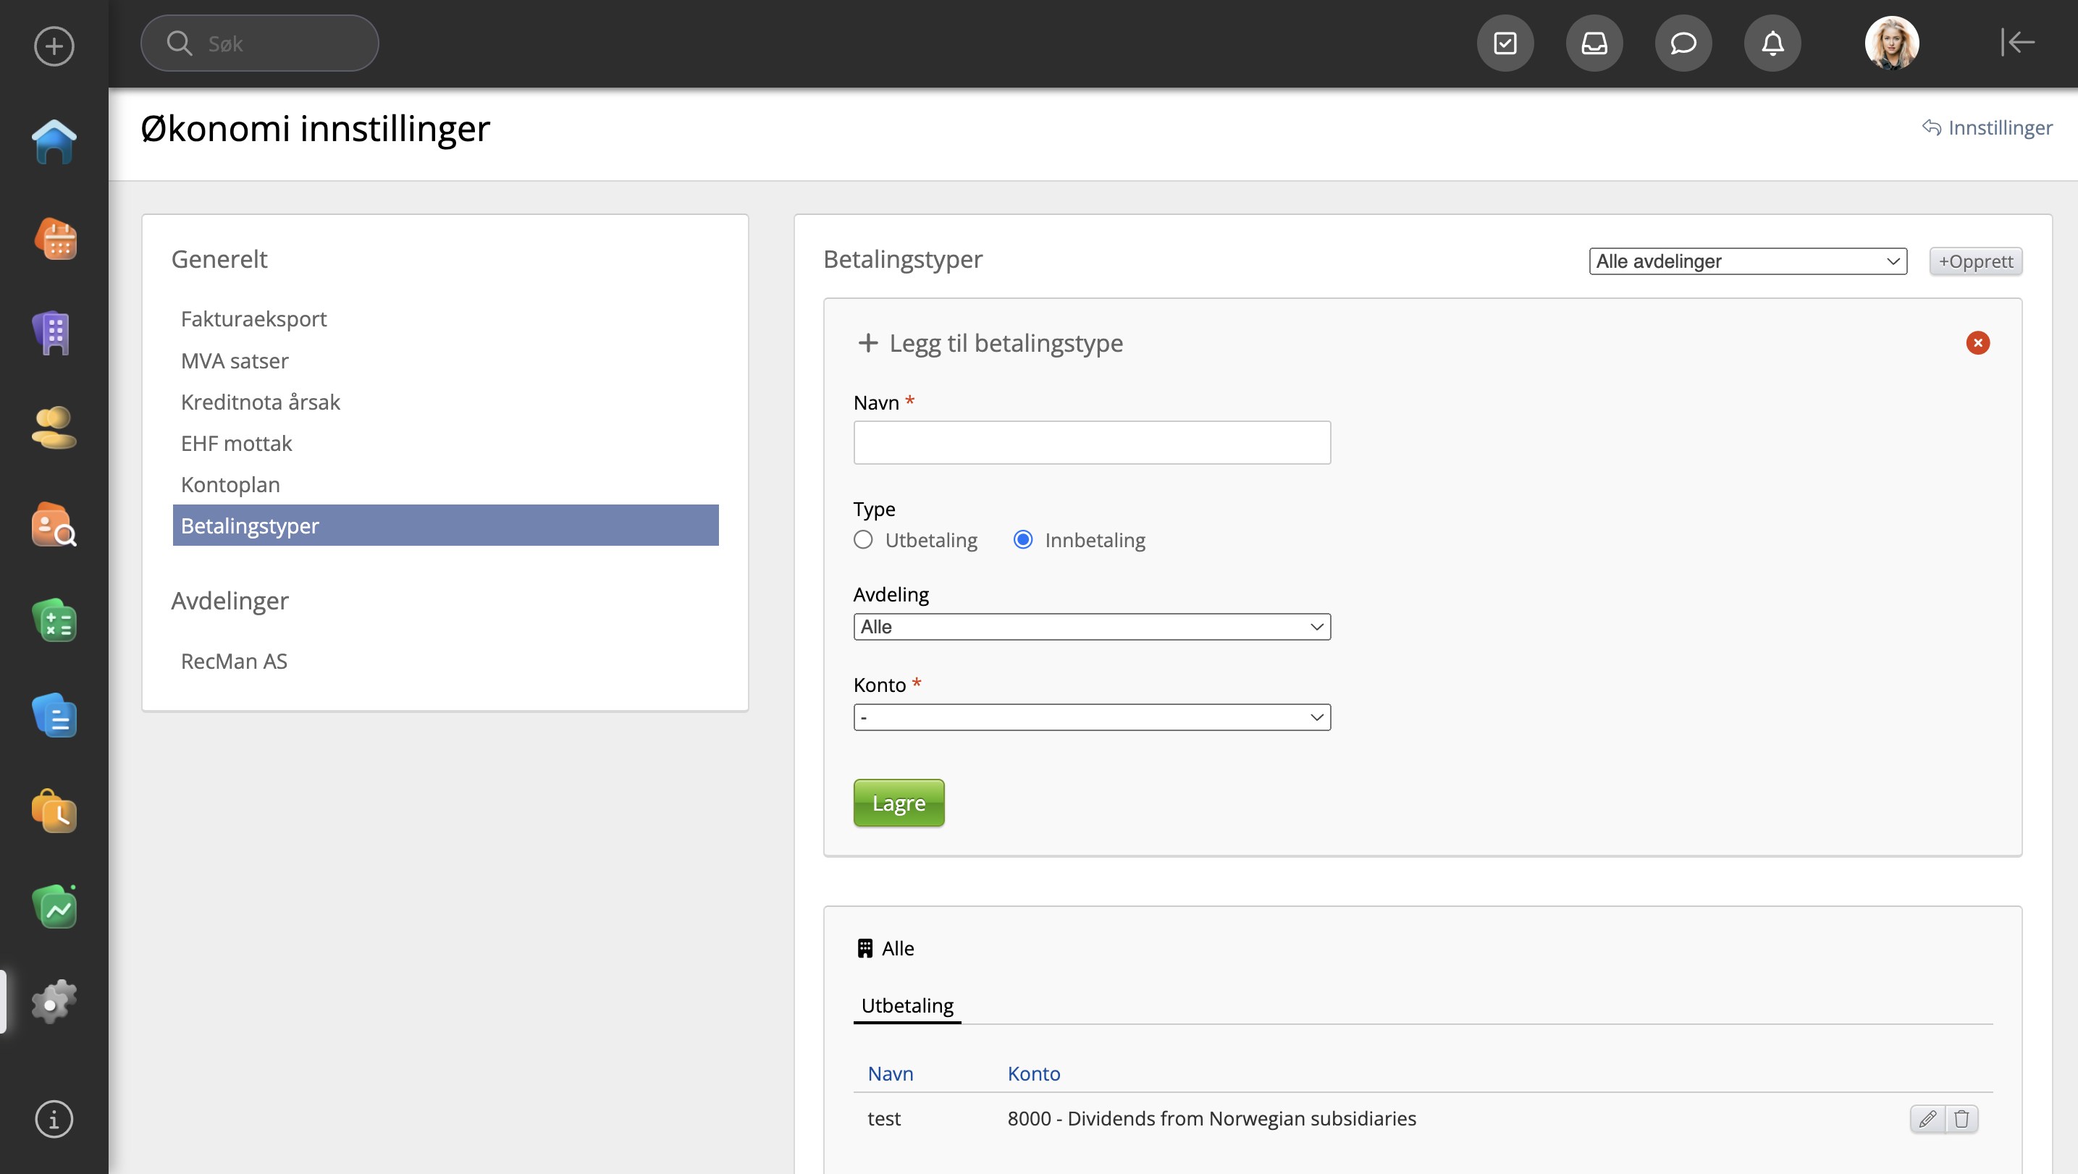
Task: Open the settings gear icon in sidebar
Action: pyautogui.click(x=54, y=1002)
